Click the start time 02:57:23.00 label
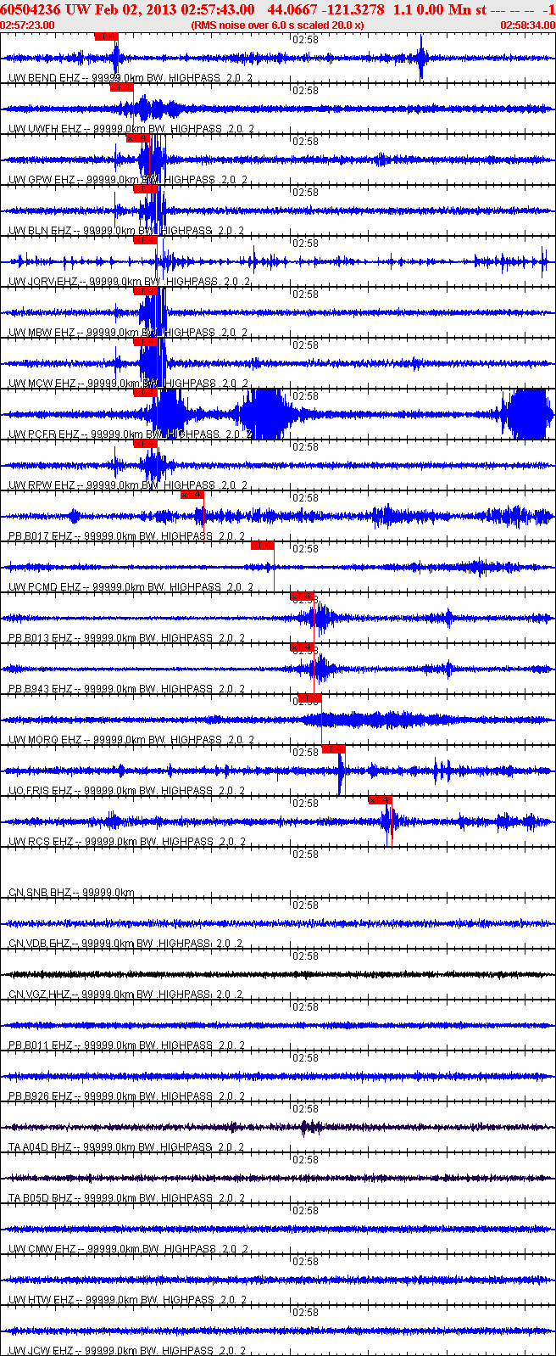The image size is (556, 1356). [28, 25]
